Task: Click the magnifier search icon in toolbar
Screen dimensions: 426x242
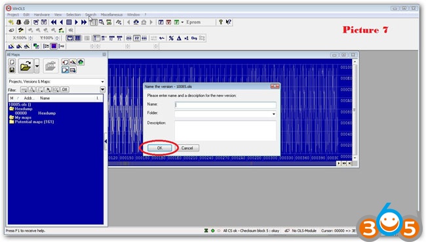Action: (x=102, y=22)
